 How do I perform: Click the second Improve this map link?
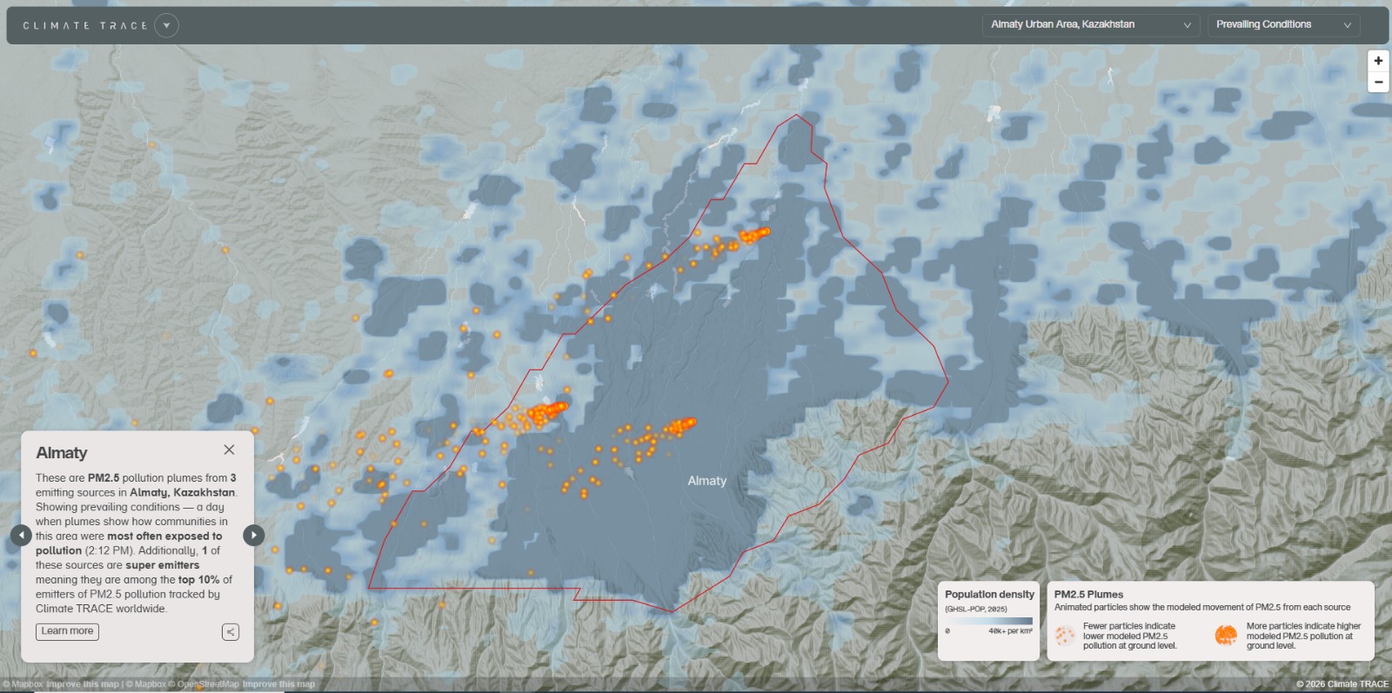pyautogui.click(x=278, y=684)
